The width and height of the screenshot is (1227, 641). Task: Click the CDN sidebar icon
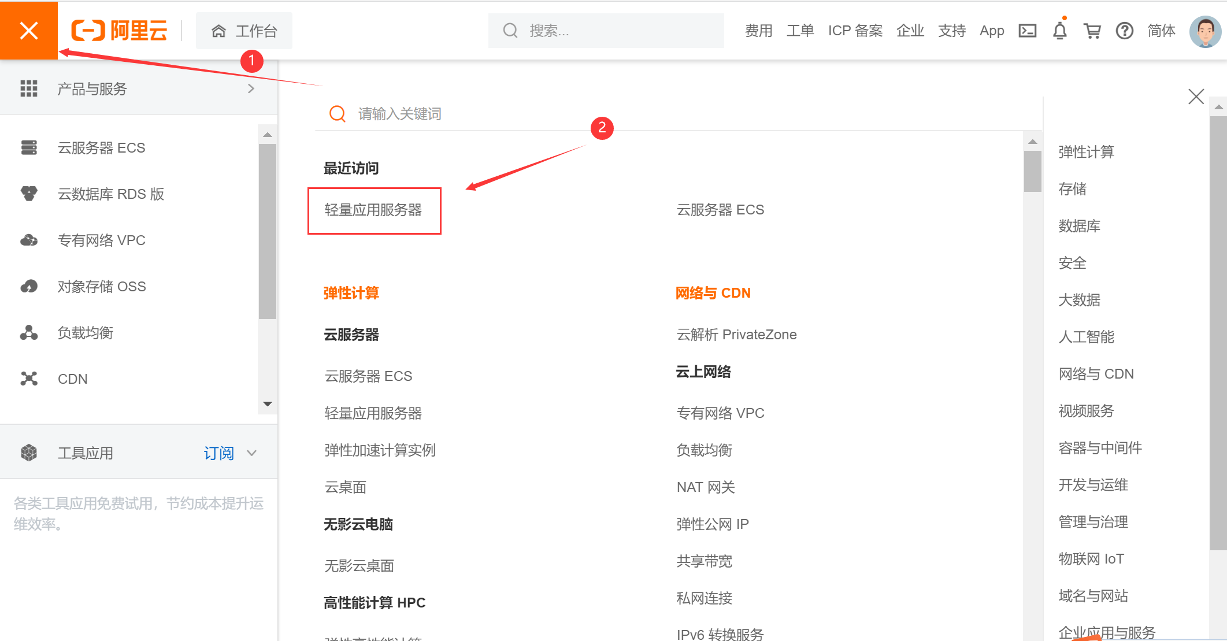(29, 379)
